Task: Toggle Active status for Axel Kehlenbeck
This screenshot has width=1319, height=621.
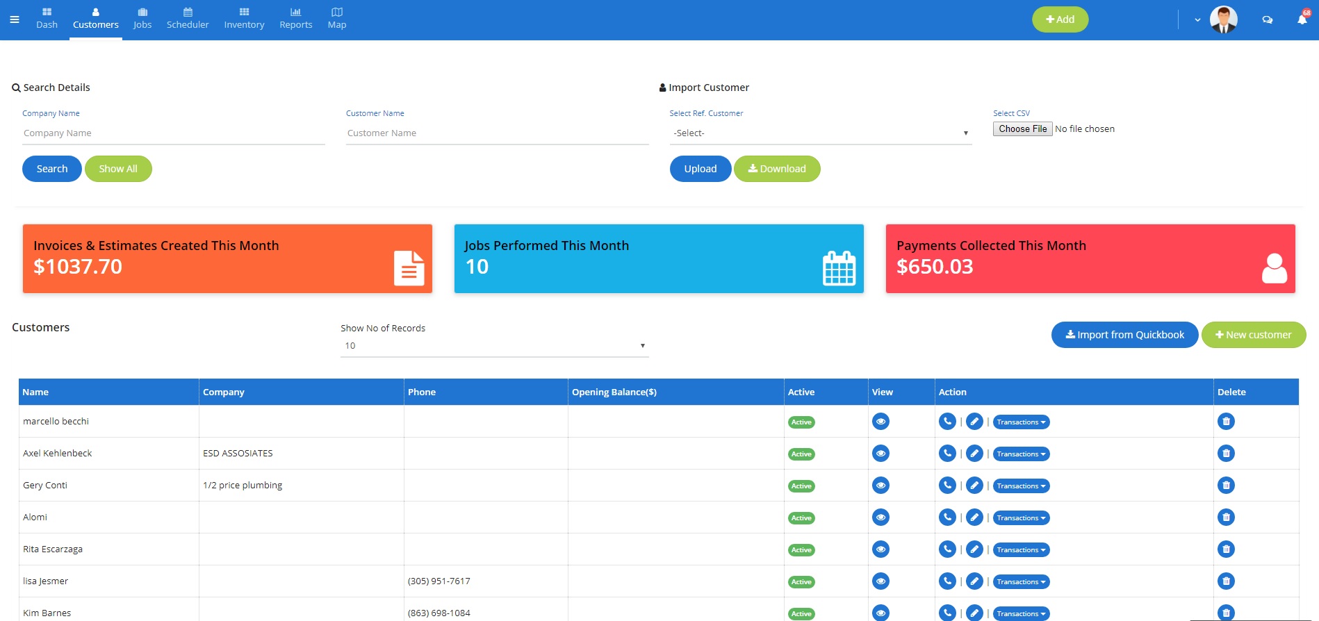Action: 801,454
